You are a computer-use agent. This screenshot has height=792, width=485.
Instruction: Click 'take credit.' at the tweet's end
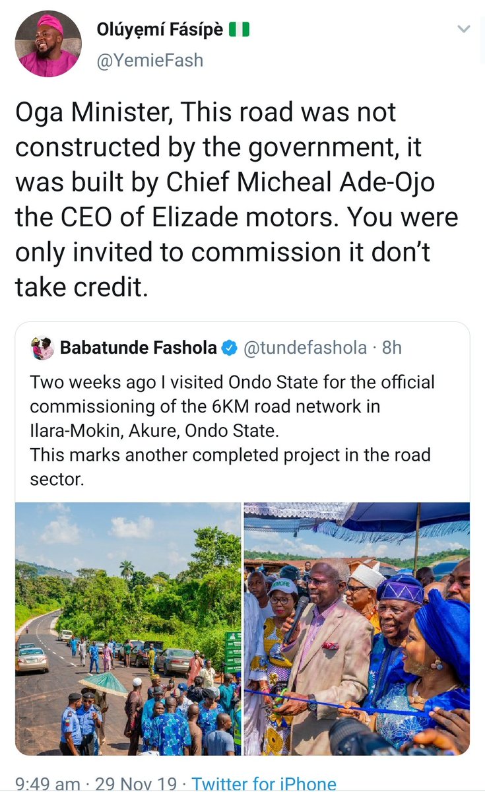pos(79,287)
